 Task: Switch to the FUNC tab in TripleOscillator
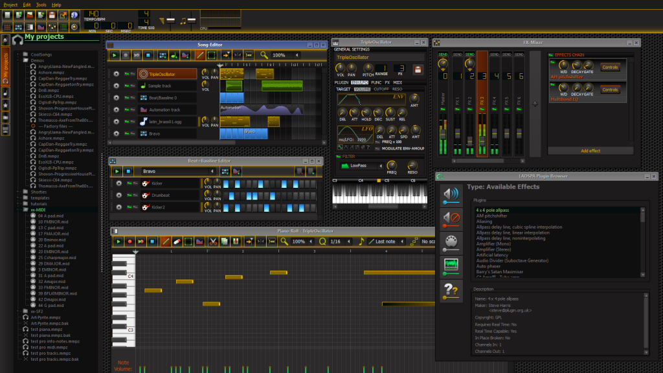[376, 83]
